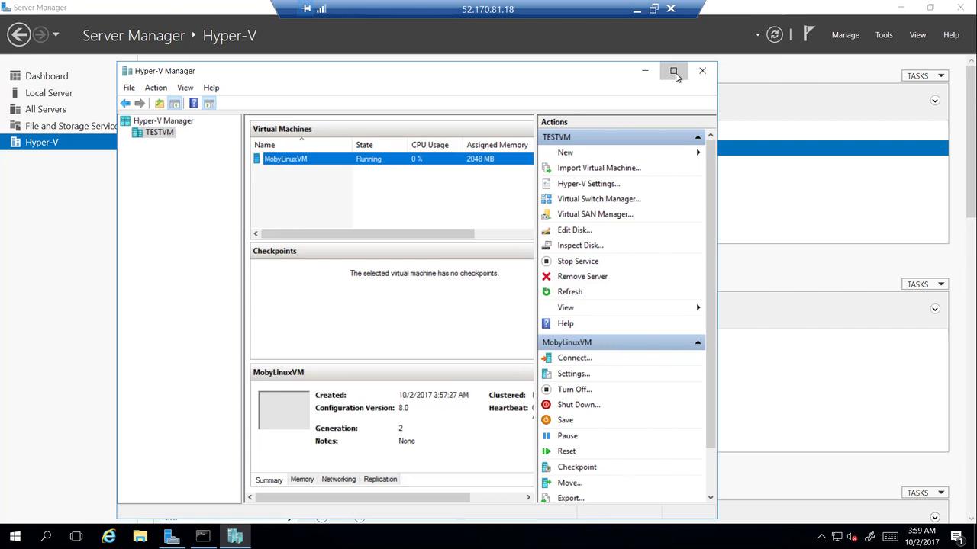
Task: Open the top TASKS dropdown in Server Manager
Action: coord(924,75)
